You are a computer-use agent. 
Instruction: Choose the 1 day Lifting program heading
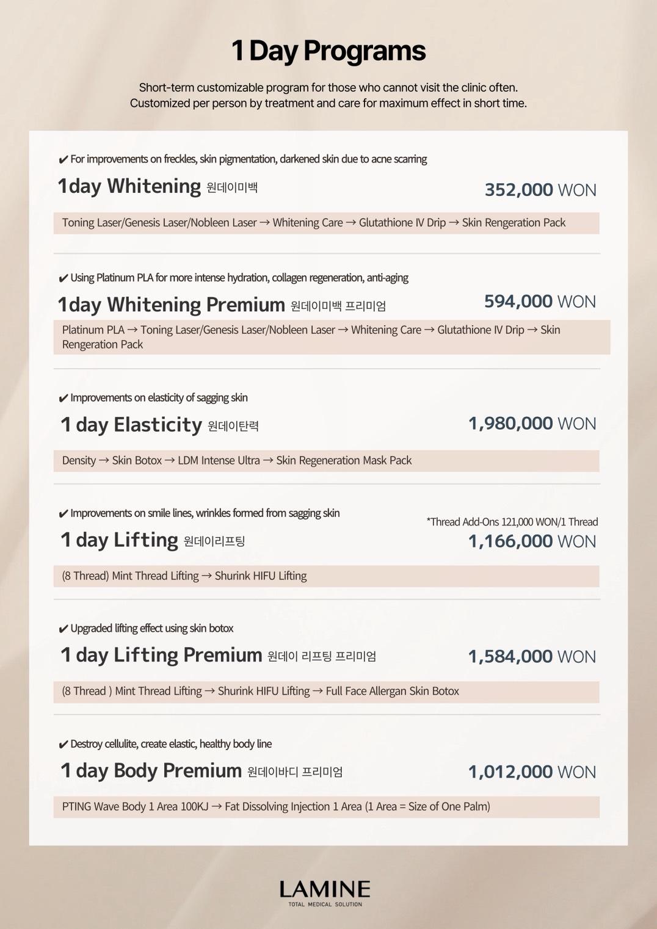pos(119,540)
